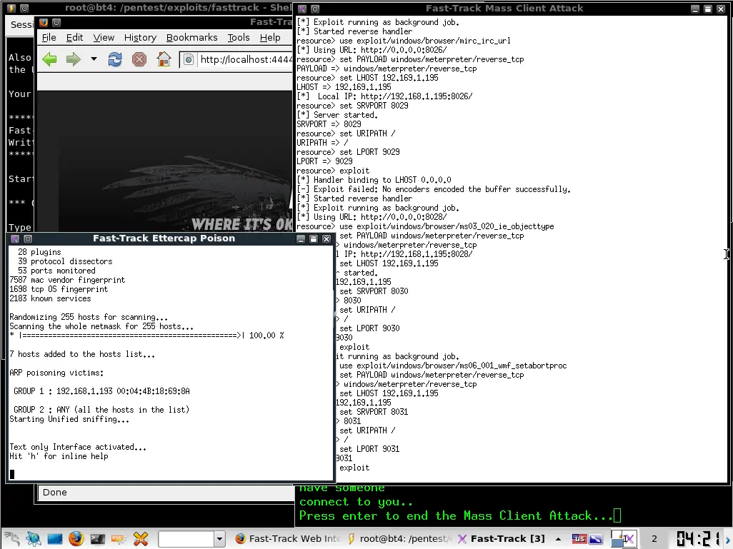Viewport: 733px width, 549px height.
Task: Click Mass Client Attack window X icon
Action: (302, 9)
